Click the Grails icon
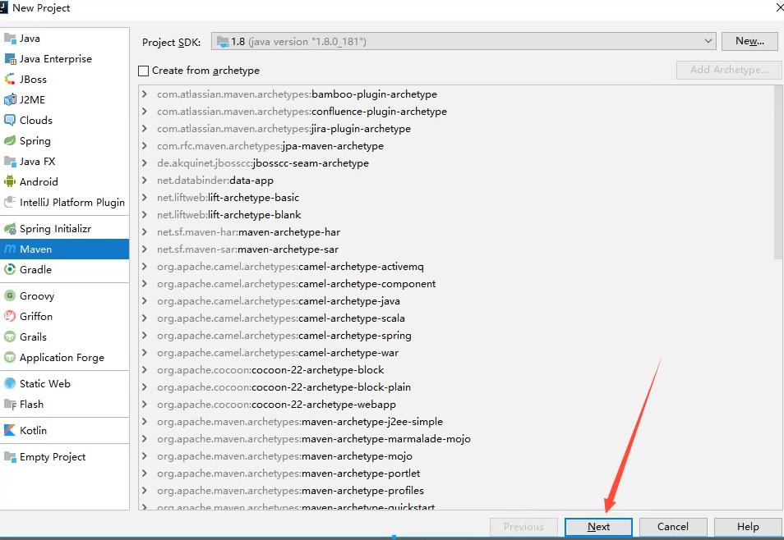Image resolution: width=784 pixels, height=540 pixels. click(10, 336)
